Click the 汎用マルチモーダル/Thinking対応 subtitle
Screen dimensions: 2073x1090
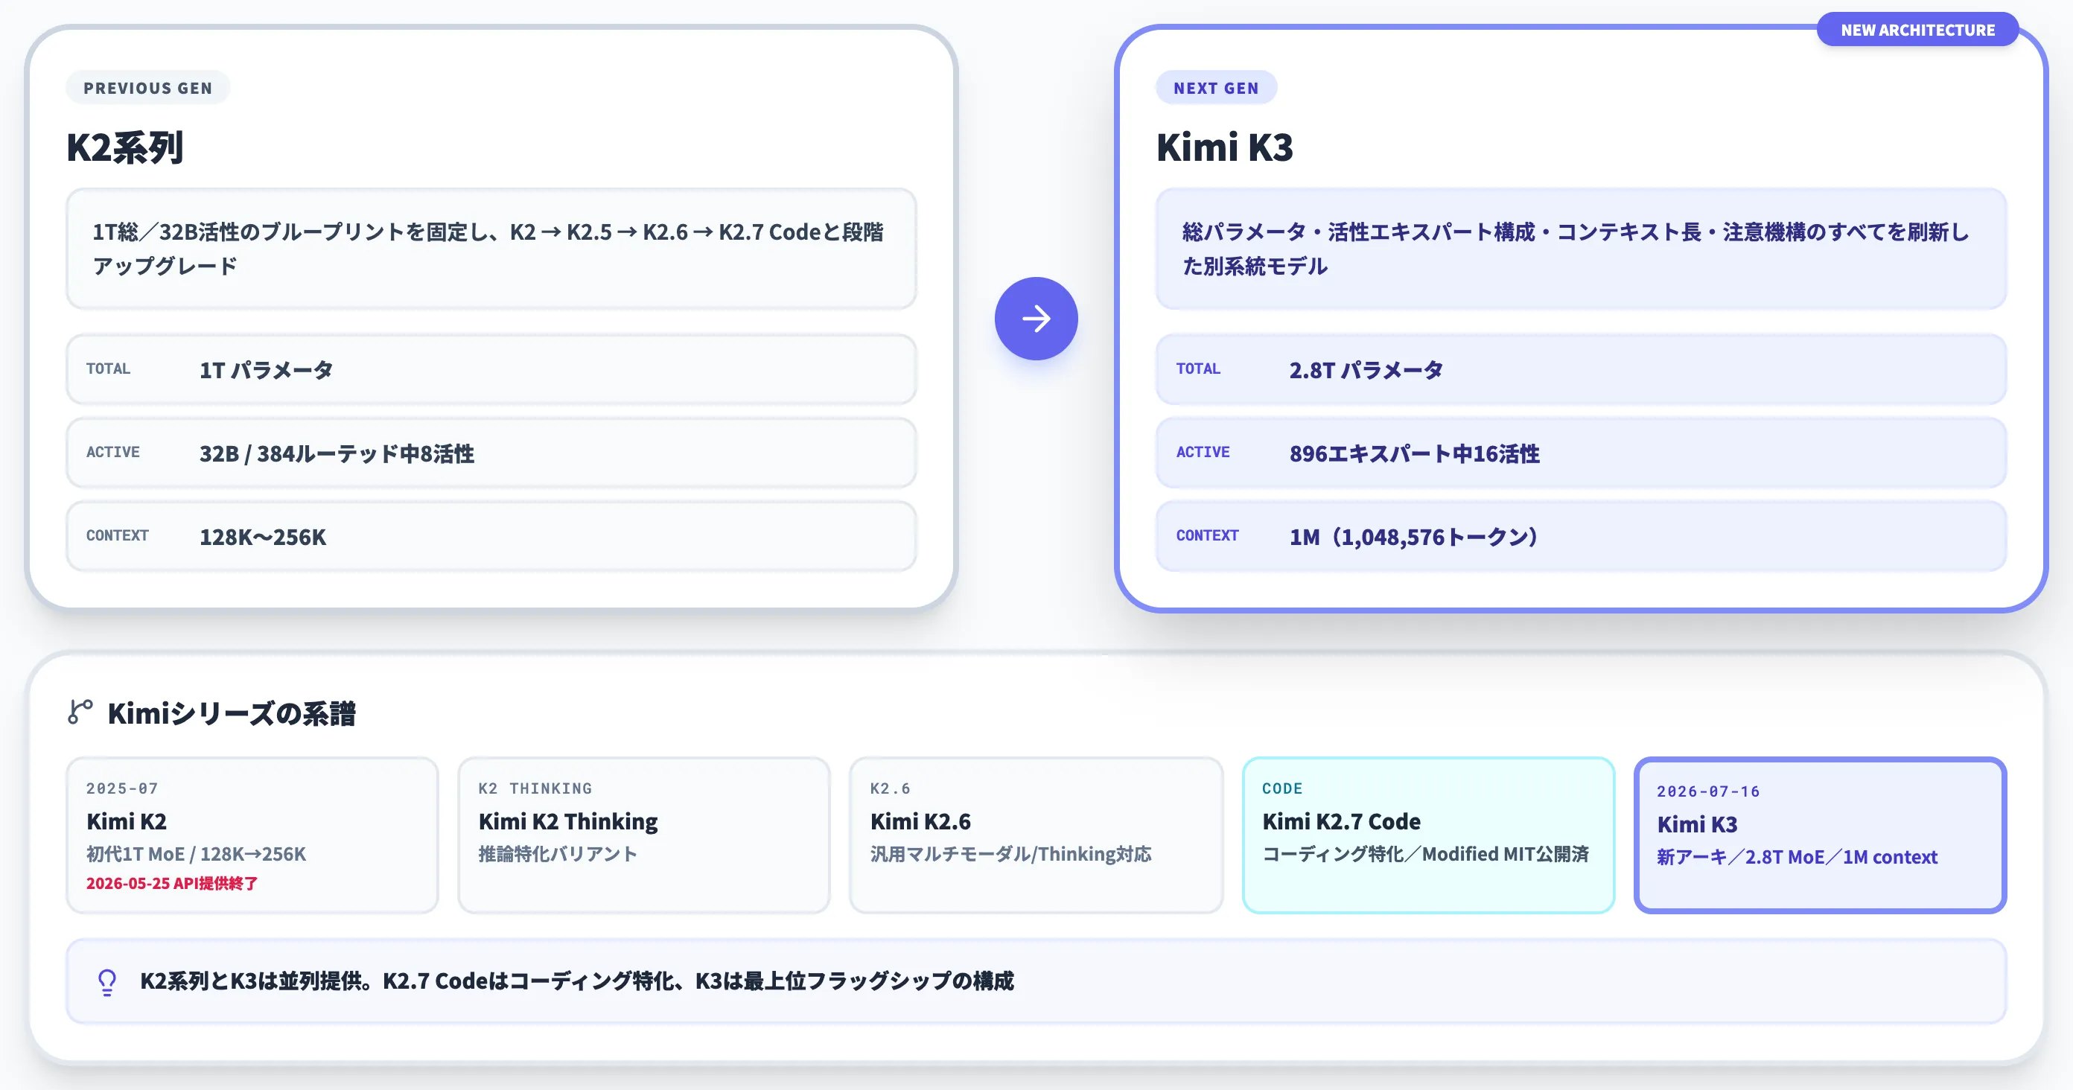[1010, 854]
